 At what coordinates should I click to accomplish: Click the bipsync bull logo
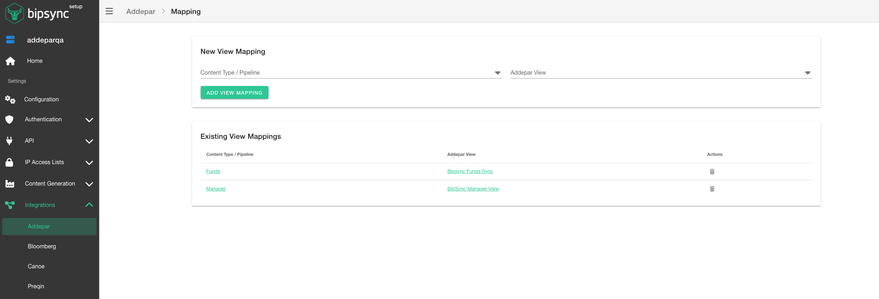pyautogui.click(x=15, y=13)
